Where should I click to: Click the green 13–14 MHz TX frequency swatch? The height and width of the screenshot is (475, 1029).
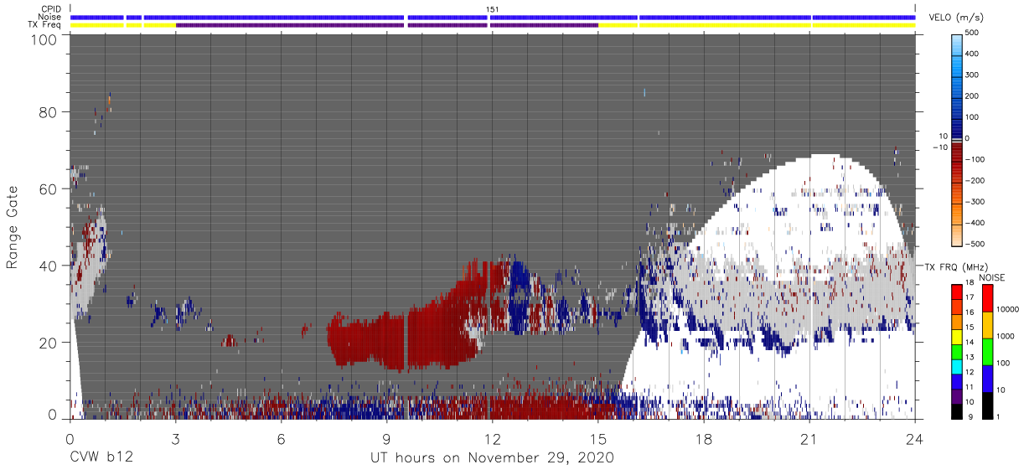[x=957, y=351]
